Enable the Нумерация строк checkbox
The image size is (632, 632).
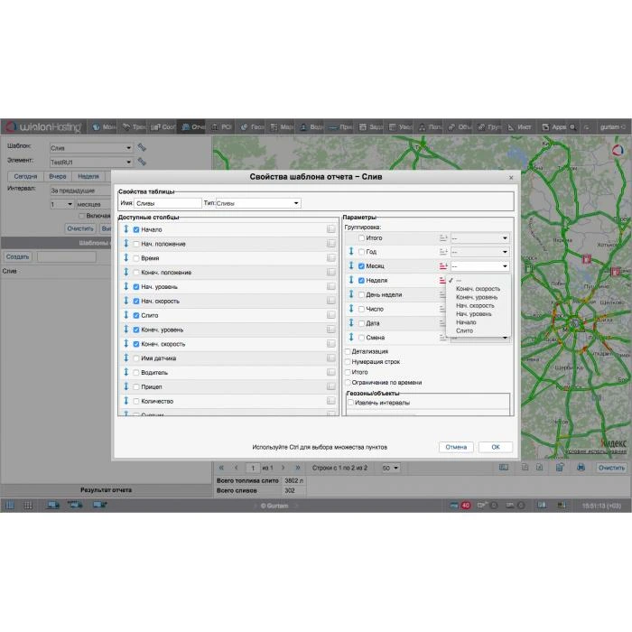click(348, 361)
